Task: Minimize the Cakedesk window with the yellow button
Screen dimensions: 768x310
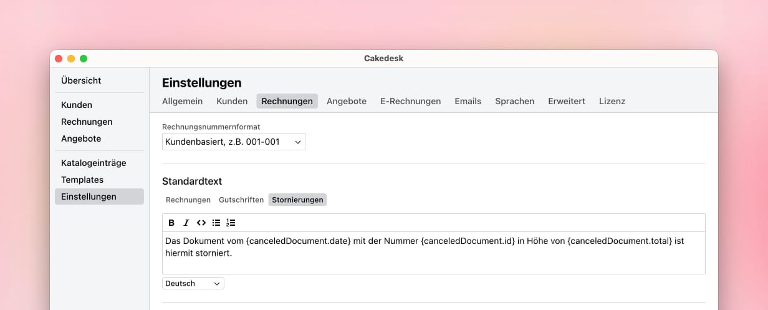Action: [71, 59]
